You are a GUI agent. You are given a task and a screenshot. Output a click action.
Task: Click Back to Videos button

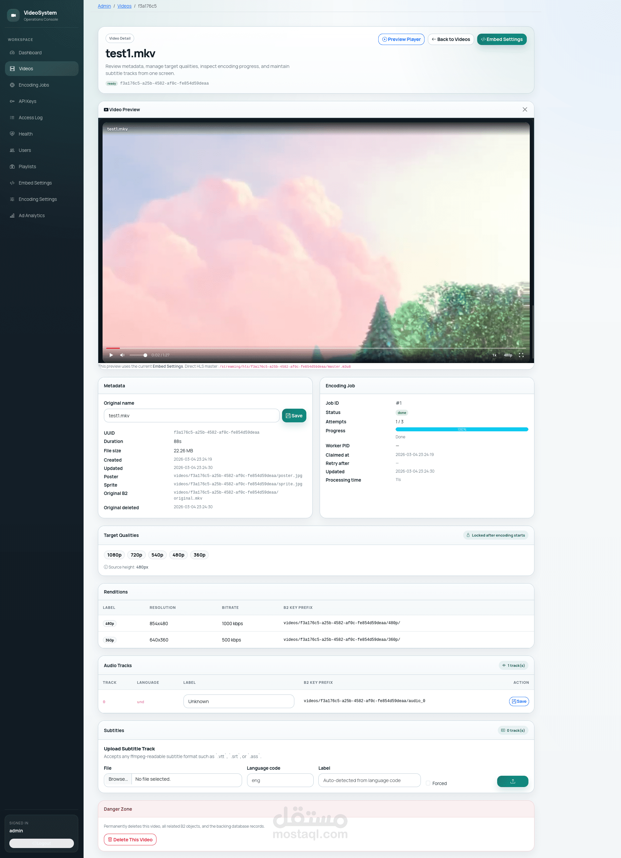(451, 39)
